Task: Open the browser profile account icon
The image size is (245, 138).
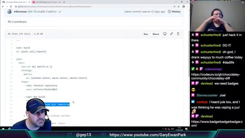Action: [x=184, y=7]
